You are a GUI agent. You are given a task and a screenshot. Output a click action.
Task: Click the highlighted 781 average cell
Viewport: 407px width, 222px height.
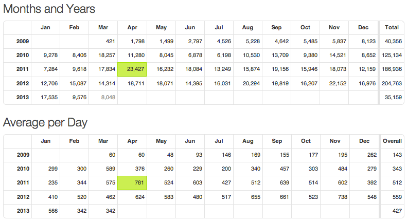point(133,183)
